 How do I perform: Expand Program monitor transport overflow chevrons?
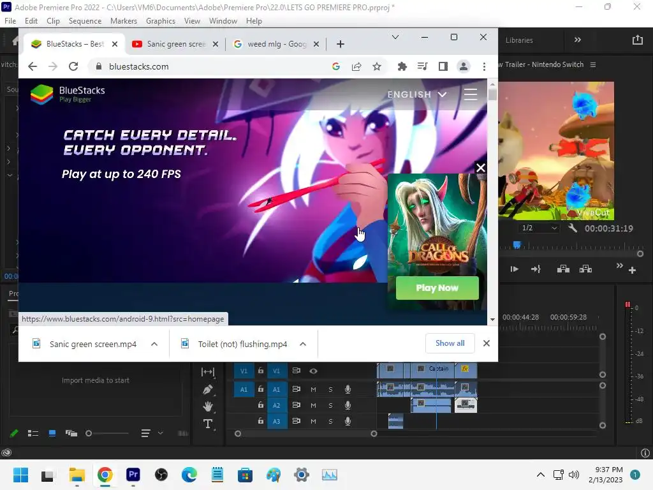[619, 265]
